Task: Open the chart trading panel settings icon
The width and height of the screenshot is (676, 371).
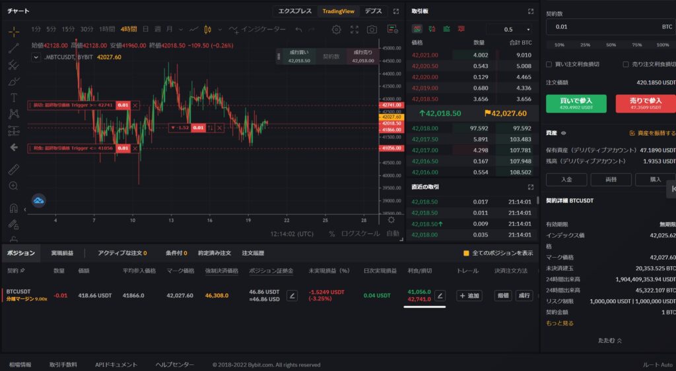Action: 392,29
